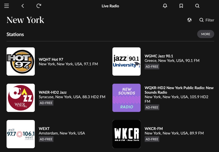Click 'New York, New York, USA, 89.9 FM'
This screenshot has height=152, width=219.
coord(174,133)
